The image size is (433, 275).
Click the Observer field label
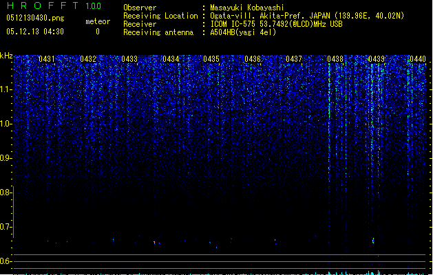(x=140, y=8)
